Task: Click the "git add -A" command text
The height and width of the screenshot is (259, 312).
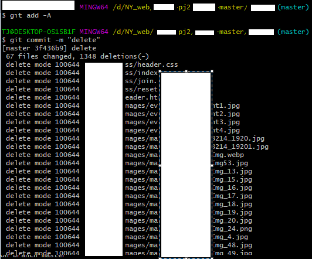Action: click(30, 15)
